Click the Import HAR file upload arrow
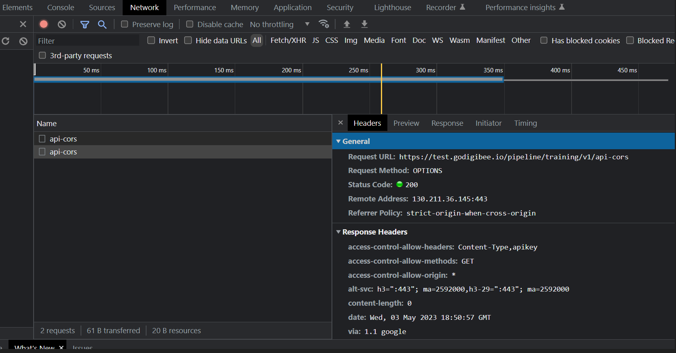This screenshot has height=353, width=676. tap(347, 24)
